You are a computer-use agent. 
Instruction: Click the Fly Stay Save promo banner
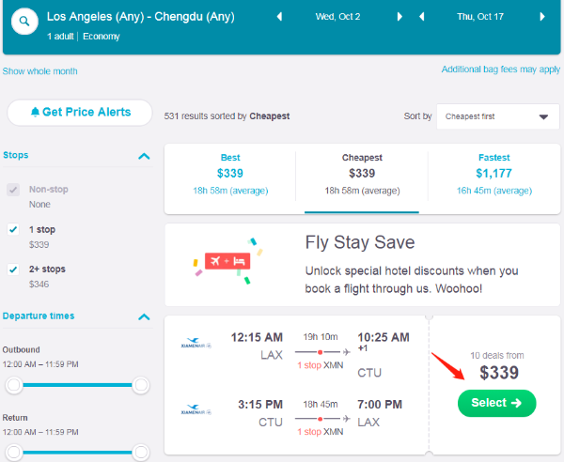pos(362,265)
